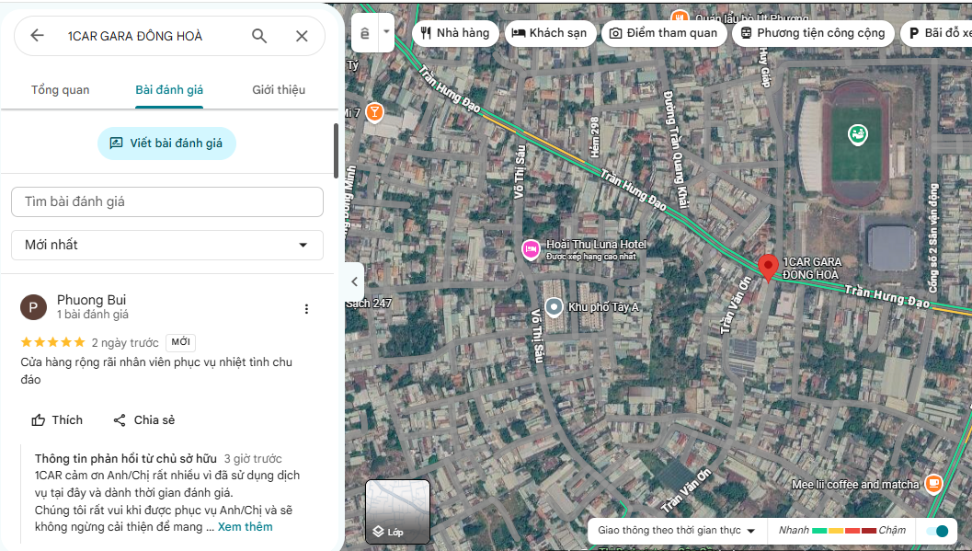Click the 1CAR GARA ĐÔNG HOÀ map label
The height and width of the screenshot is (551, 972).
tap(811, 269)
